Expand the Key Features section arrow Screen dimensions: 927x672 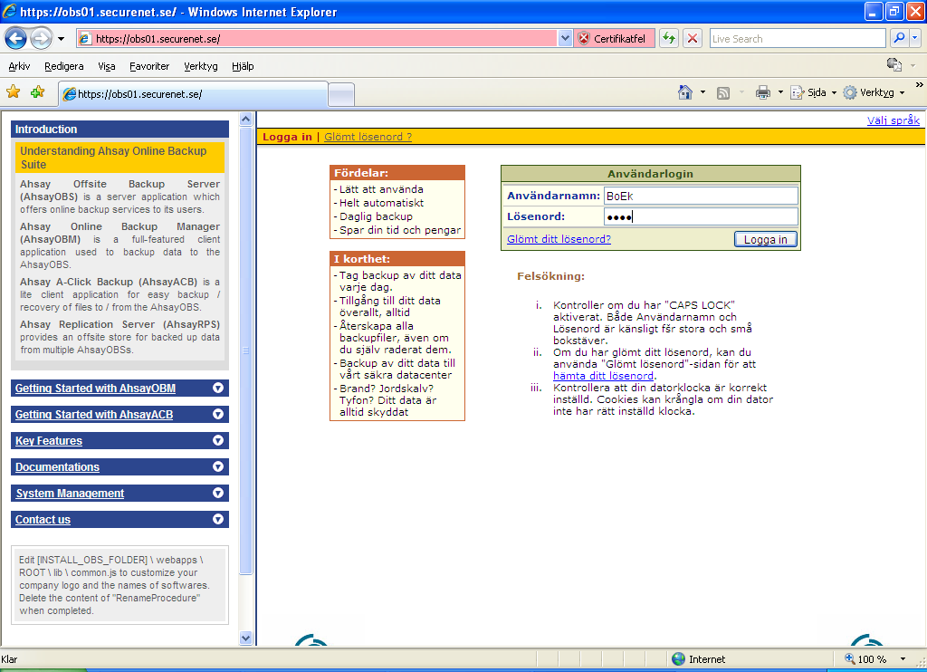click(218, 441)
